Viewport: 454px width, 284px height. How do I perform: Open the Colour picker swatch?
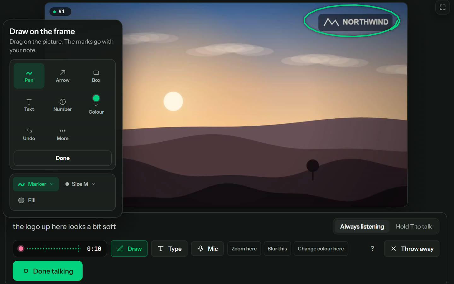[96, 104]
